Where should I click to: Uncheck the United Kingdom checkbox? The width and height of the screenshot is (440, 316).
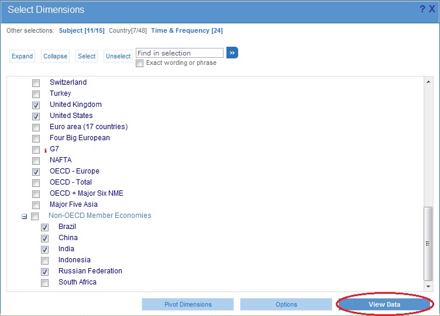pyautogui.click(x=36, y=105)
